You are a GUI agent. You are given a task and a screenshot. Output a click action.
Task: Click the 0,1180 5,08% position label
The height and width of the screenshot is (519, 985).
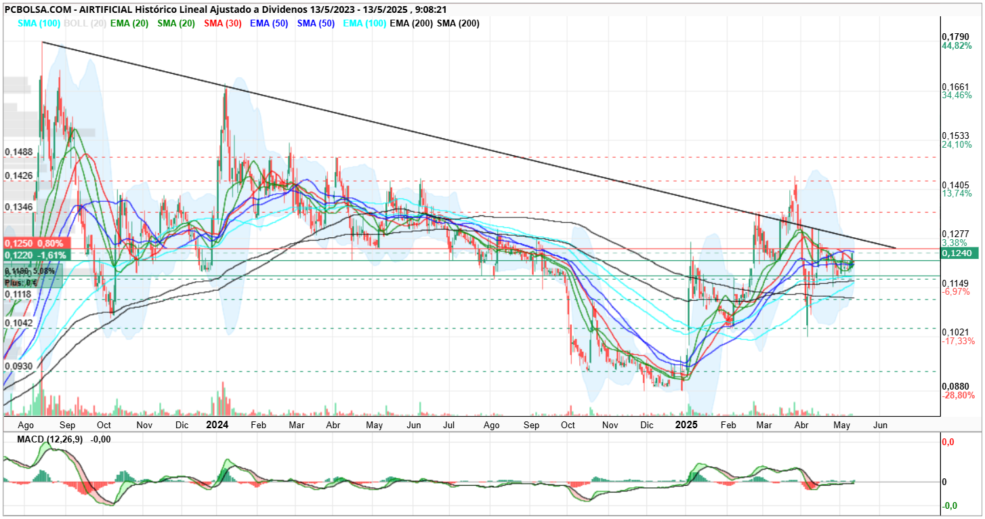tap(31, 270)
